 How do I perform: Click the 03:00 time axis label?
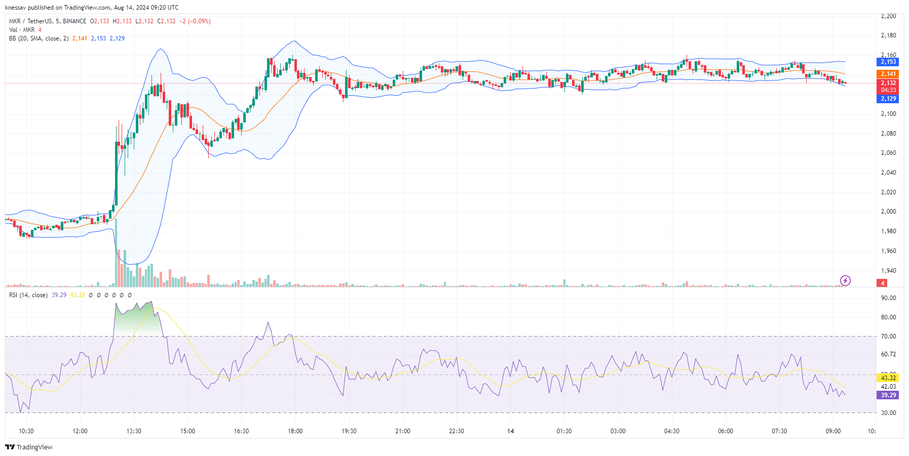click(x=618, y=431)
